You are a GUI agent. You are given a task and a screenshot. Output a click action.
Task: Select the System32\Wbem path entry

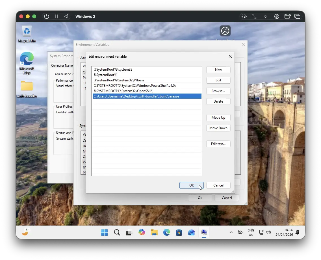tap(147, 80)
